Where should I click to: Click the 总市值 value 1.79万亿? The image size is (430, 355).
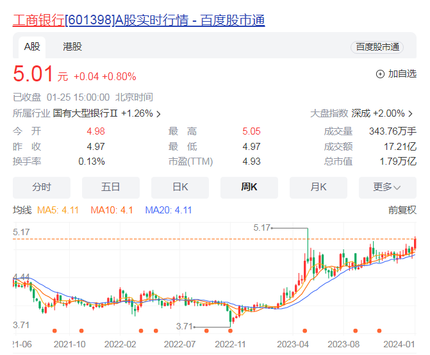[398, 161]
